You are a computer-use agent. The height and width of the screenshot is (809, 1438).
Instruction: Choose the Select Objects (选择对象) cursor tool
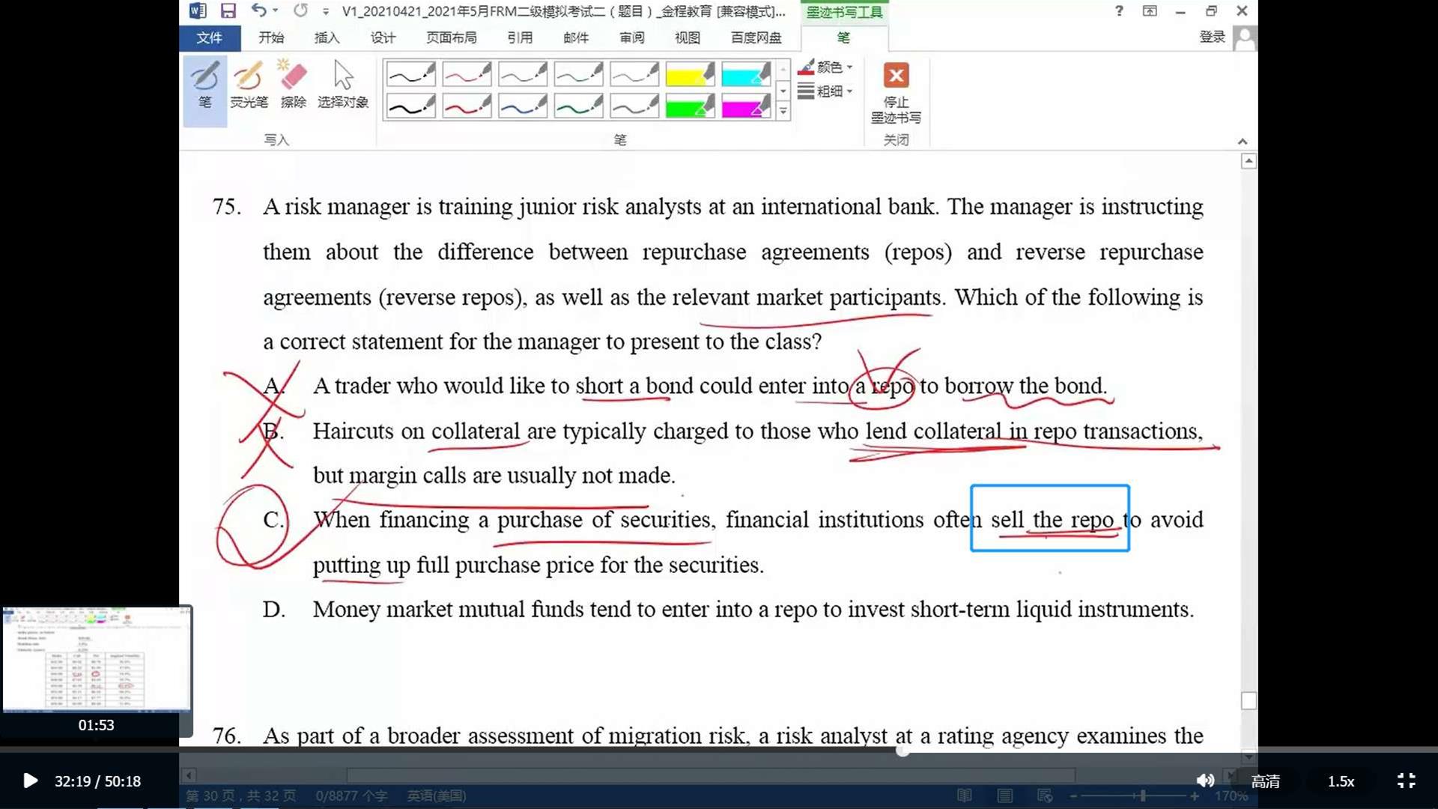[x=343, y=84]
